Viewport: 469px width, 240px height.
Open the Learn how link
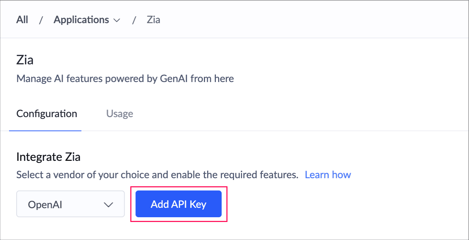click(x=328, y=175)
